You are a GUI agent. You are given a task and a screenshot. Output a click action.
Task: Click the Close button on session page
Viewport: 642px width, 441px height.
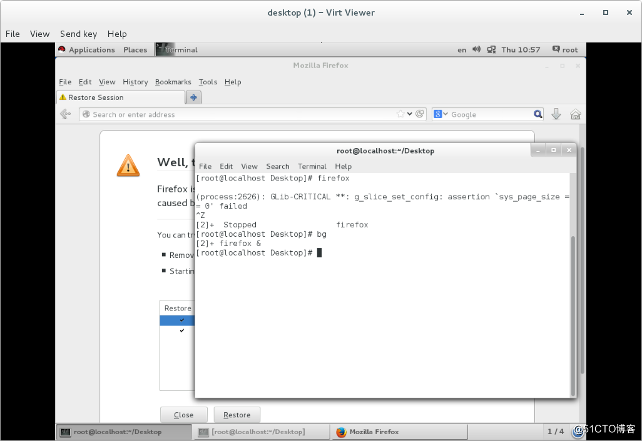coord(184,415)
